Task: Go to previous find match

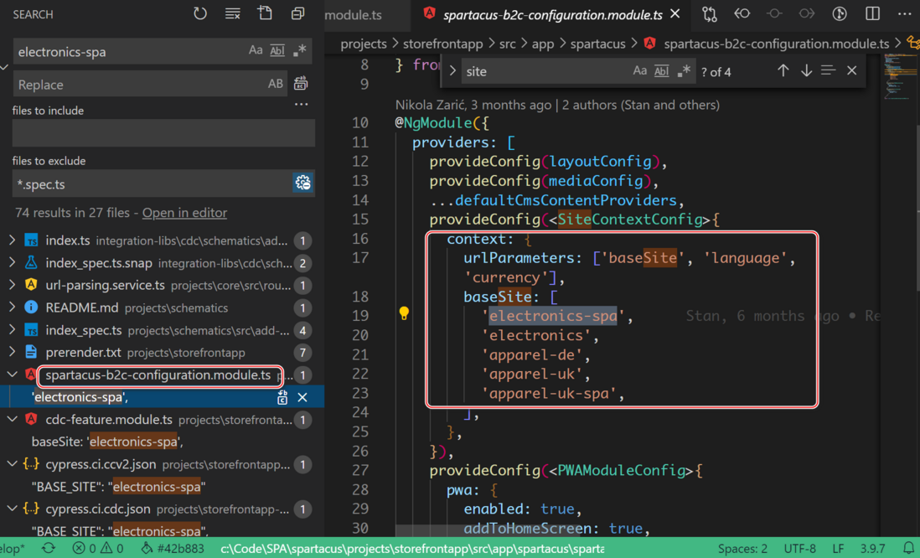Action: (x=783, y=71)
